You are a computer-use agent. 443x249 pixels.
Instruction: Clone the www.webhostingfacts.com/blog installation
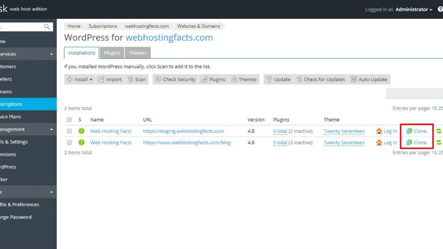pos(417,142)
